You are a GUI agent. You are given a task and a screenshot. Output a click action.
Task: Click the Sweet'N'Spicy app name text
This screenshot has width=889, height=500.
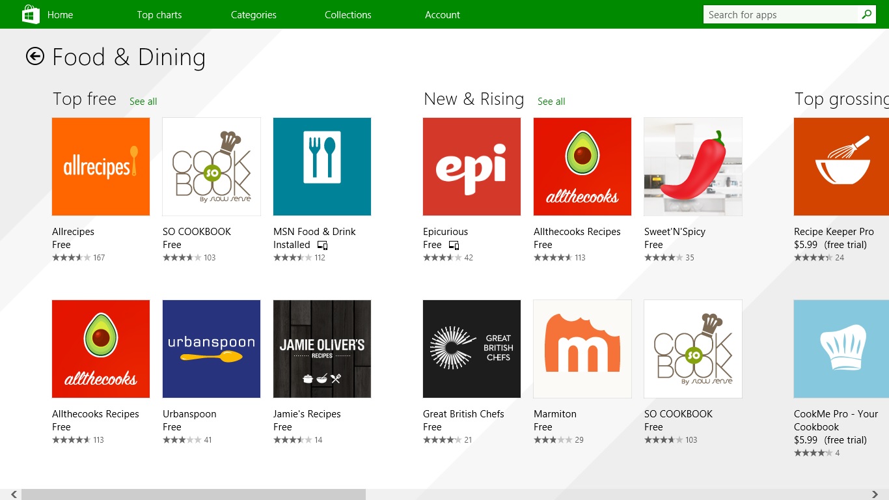(675, 232)
